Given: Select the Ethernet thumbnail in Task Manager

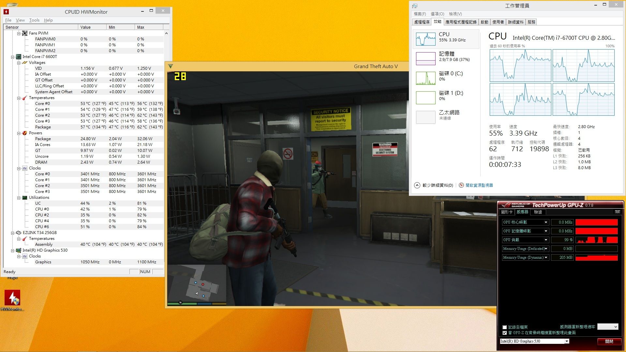Looking at the screenshot, I should [x=426, y=117].
